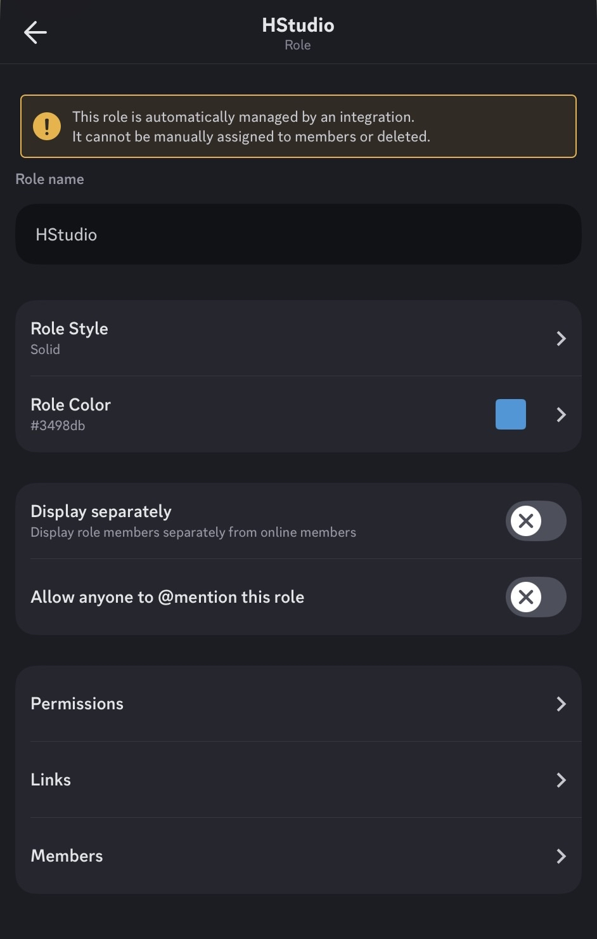Enable Allow anyone to @mention this role
This screenshot has width=597, height=939.
536,597
